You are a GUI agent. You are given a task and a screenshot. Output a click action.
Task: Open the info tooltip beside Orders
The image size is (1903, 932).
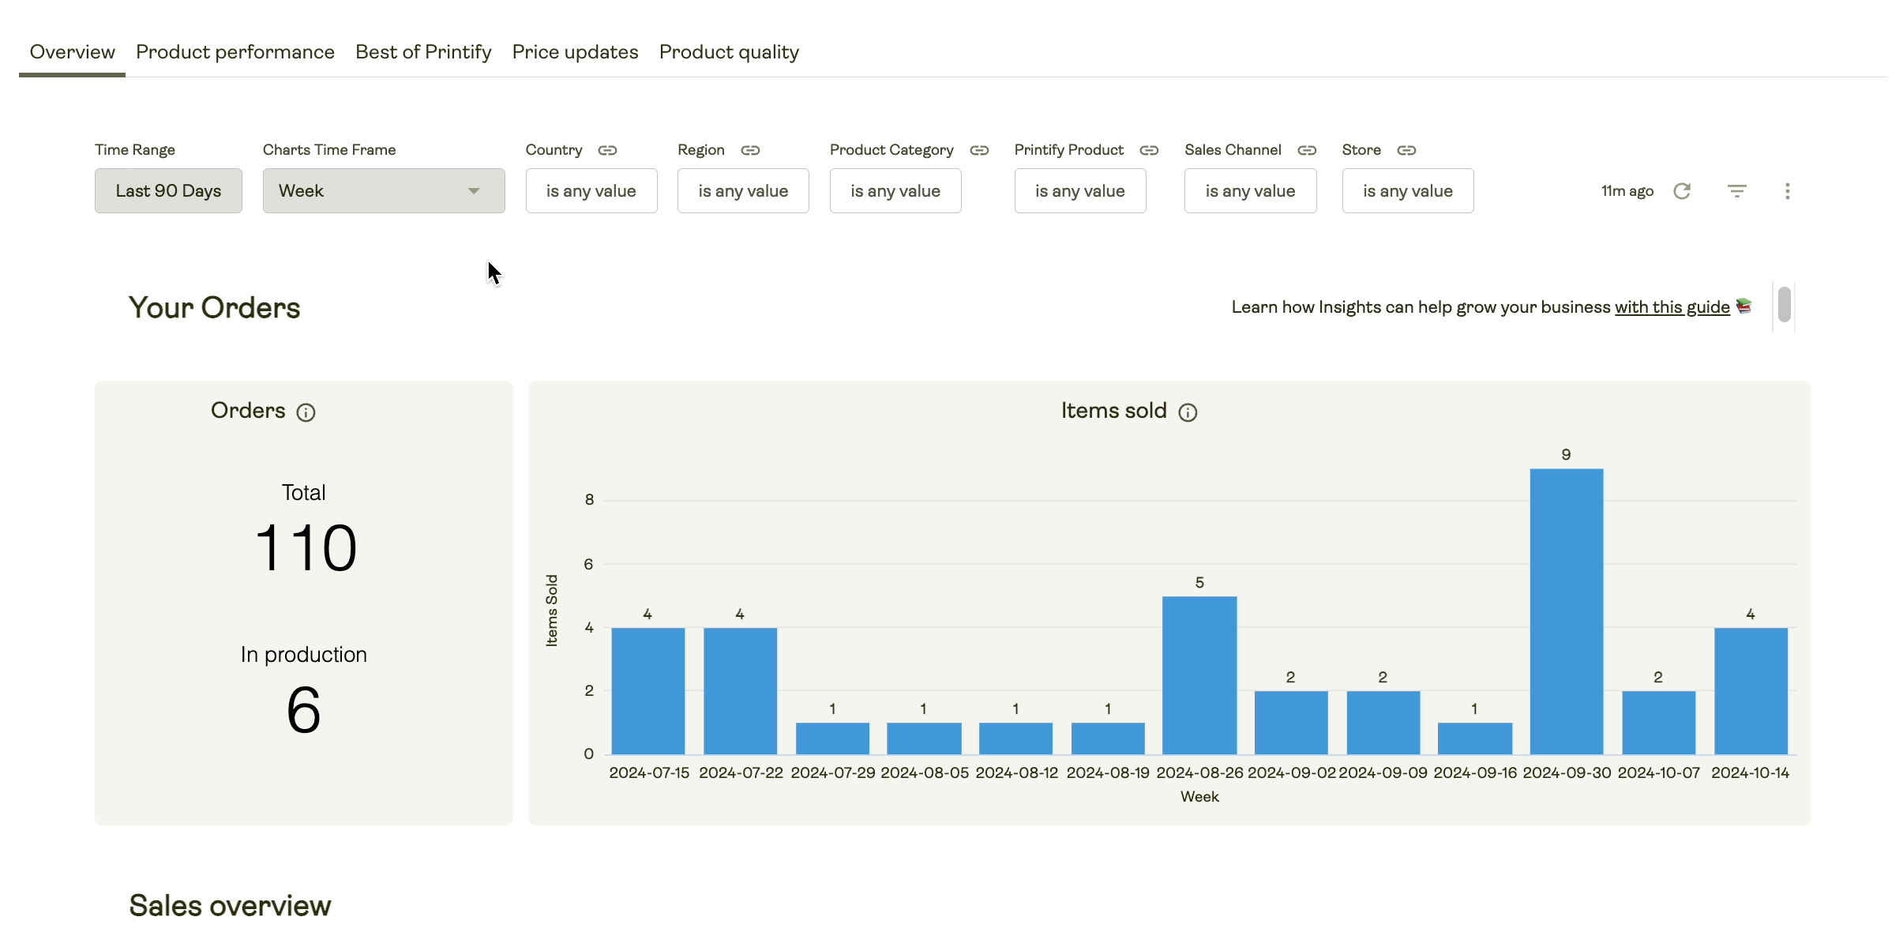(306, 412)
